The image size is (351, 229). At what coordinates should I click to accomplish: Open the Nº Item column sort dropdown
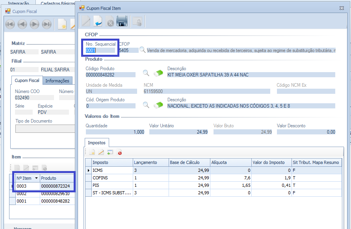click(x=36, y=178)
